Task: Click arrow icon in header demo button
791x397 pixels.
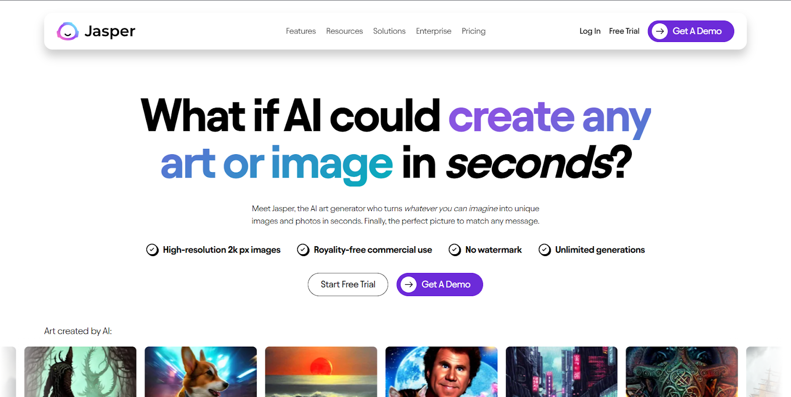Action: [x=659, y=31]
